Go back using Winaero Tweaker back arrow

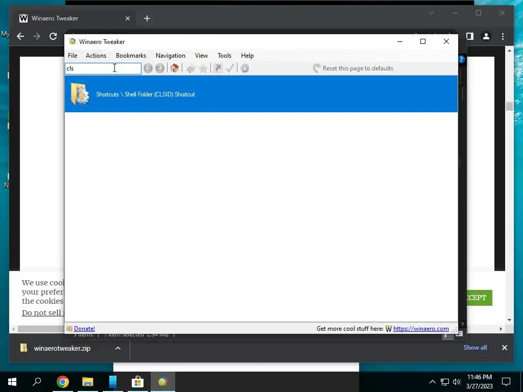pyautogui.click(x=148, y=68)
